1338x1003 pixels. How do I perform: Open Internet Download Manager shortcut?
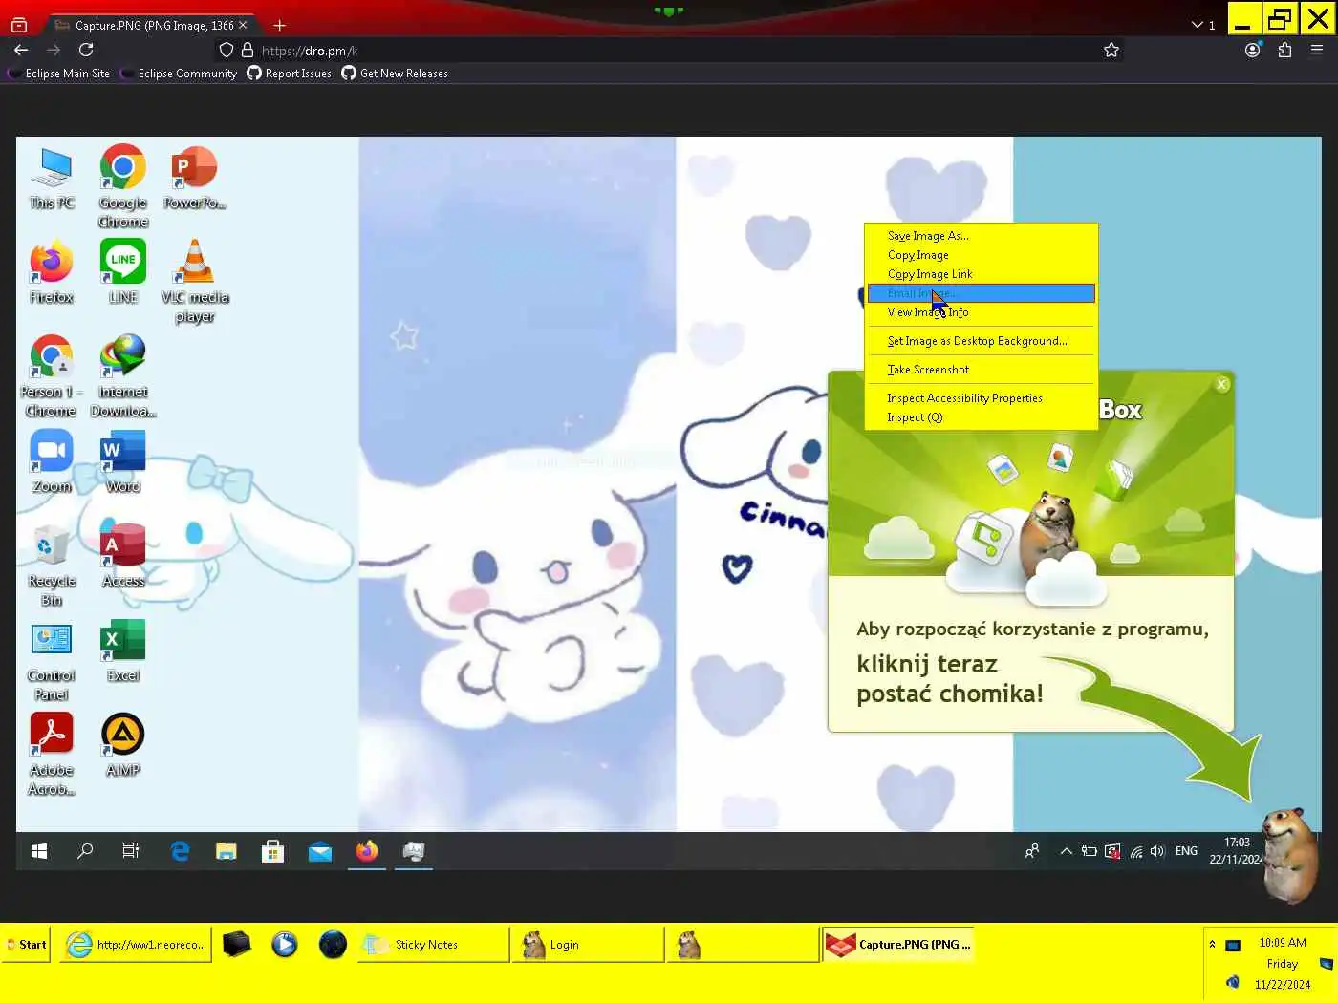pos(123,376)
